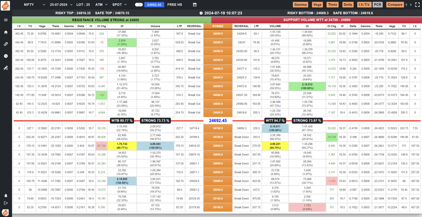Screen dimensions: 422x217
Task: Click the LTP logo in top-left corner
Action: [6, 5]
